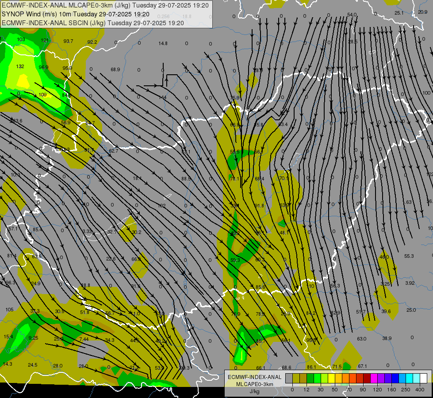Select the orange swatch just before tick 70
The image size is (433, 398).
point(345,379)
